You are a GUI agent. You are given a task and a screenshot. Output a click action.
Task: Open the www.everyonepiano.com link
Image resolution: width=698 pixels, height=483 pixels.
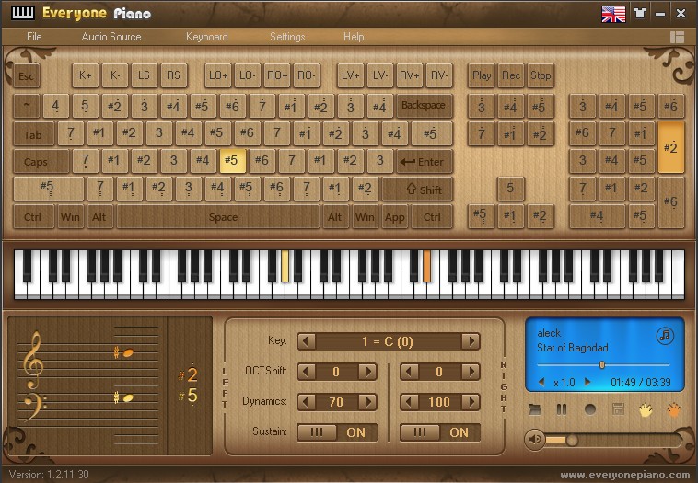[x=625, y=475]
